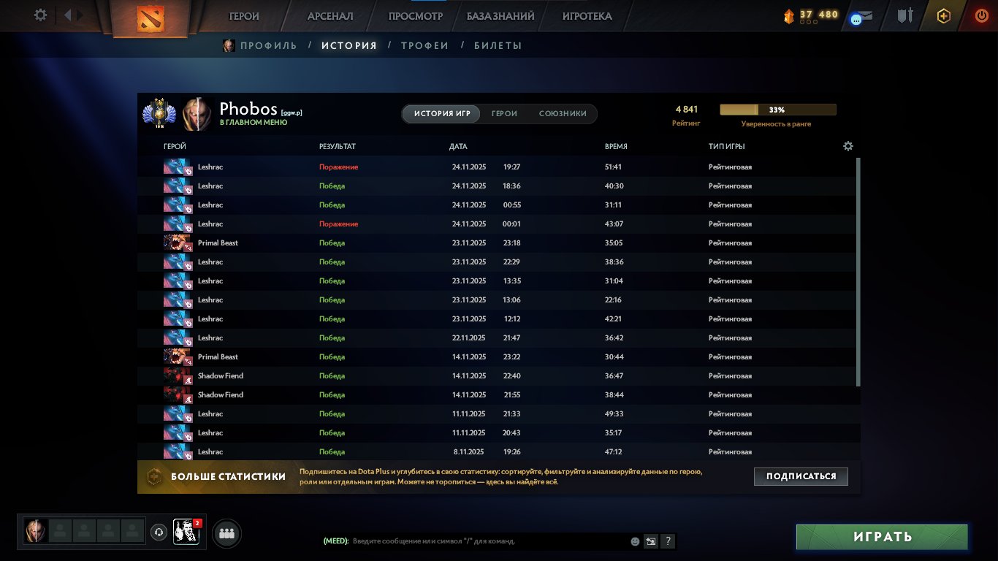
Task: Open the Арсенал top menu
Action: pyautogui.click(x=330, y=16)
